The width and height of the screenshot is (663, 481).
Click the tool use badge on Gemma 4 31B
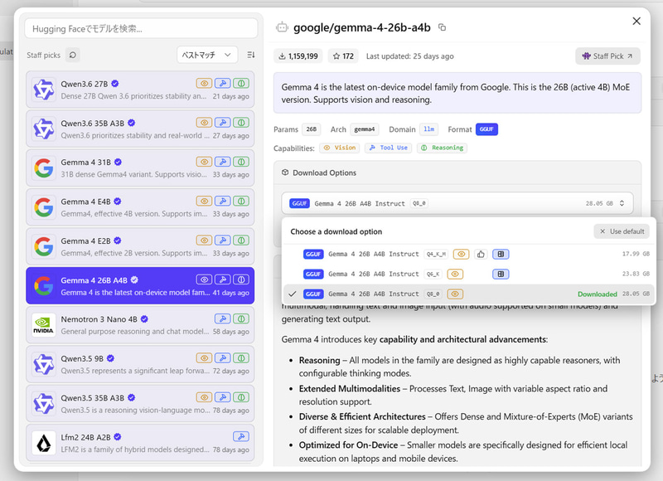coord(223,162)
